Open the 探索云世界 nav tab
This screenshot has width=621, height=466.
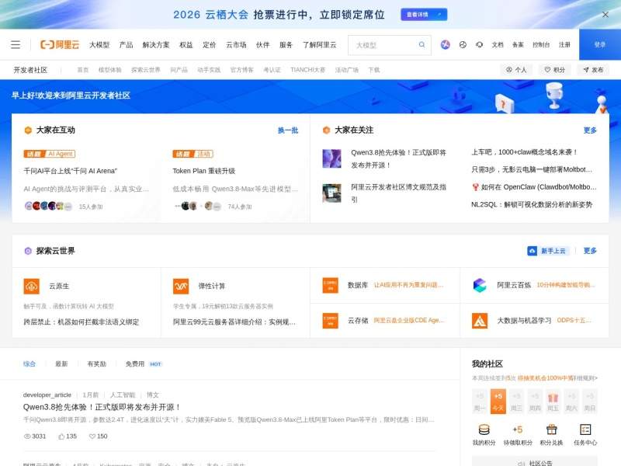[x=146, y=70]
